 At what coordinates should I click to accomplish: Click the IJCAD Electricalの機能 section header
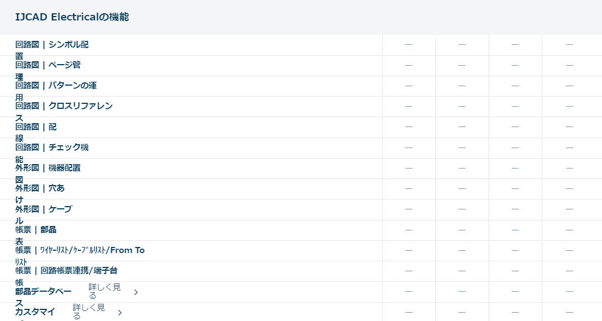coord(72,17)
